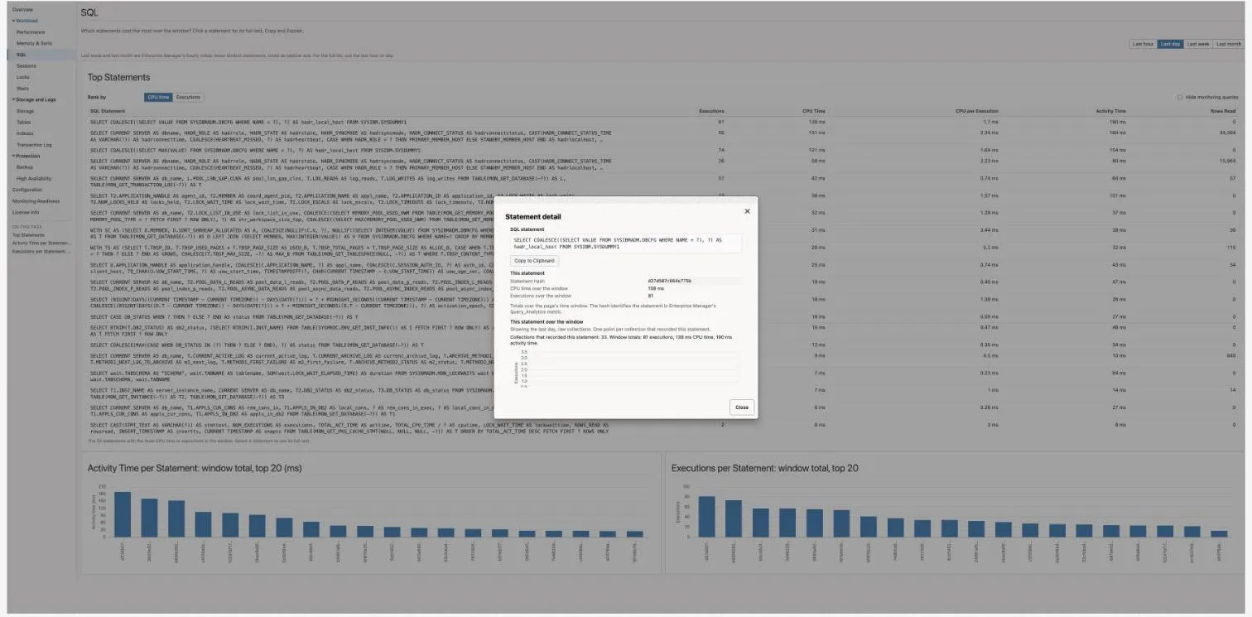The height and width of the screenshot is (617, 1252).
Task: Go to Performance in the sidebar
Action: point(31,31)
